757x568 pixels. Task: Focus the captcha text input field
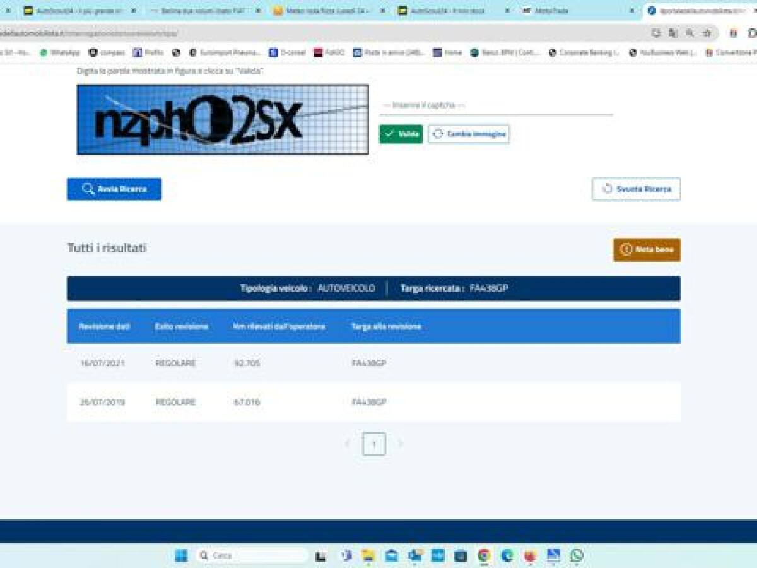click(496, 105)
